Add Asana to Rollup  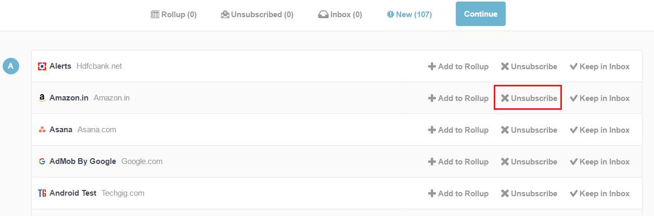[458, 130]
